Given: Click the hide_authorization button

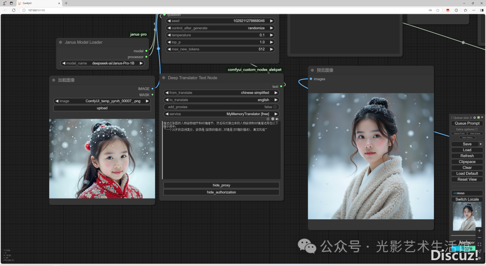Looking at the screenshot, I should click(x=221, y=192).
